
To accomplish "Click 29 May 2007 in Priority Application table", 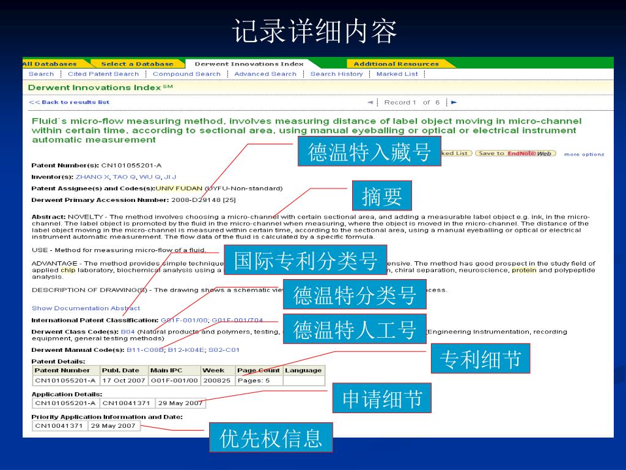I will [113, 426].
